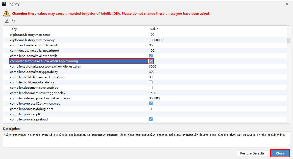Screen dimensions: 293x159
Task: Toggle compiler.process.preload checkbox
Action: tap(151, 119)
